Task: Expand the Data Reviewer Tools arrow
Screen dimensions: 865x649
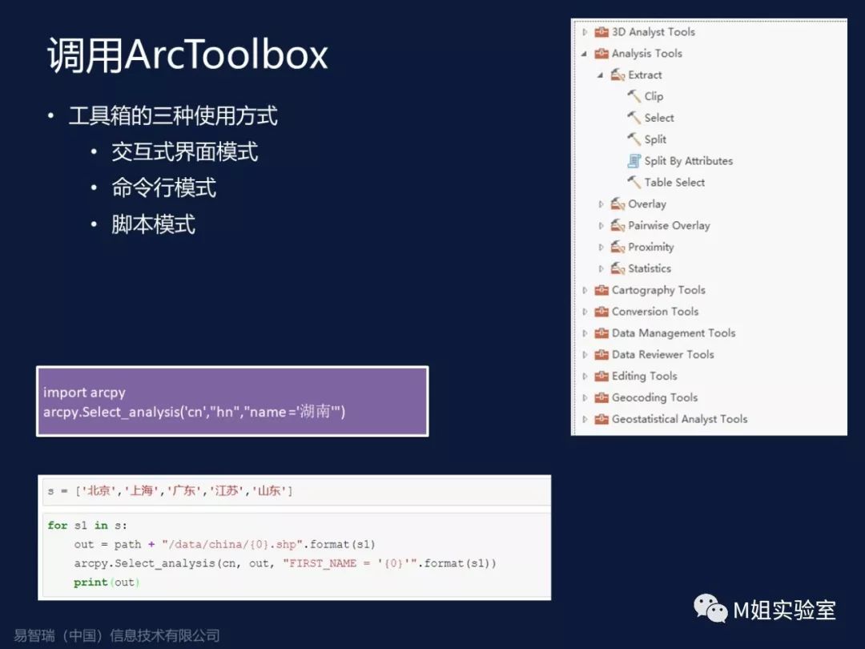Action: coord(585,355)
